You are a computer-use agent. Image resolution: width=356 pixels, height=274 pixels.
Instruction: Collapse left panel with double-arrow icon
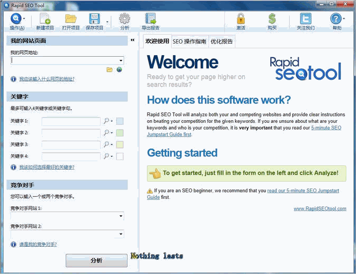(x=132, y=40)
